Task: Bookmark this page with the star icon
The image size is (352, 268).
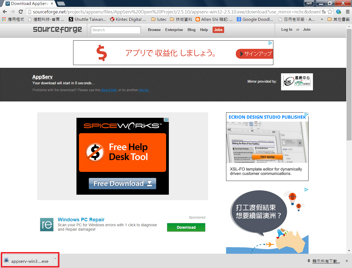Action: [330, 12]
